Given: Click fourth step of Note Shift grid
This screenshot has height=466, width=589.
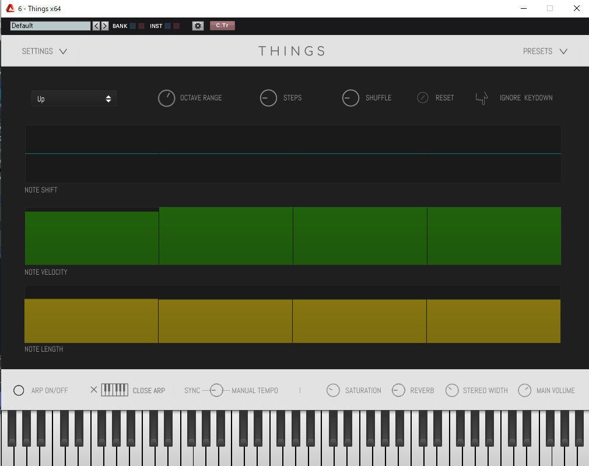Looking at the screenshot, I should 494,154.
